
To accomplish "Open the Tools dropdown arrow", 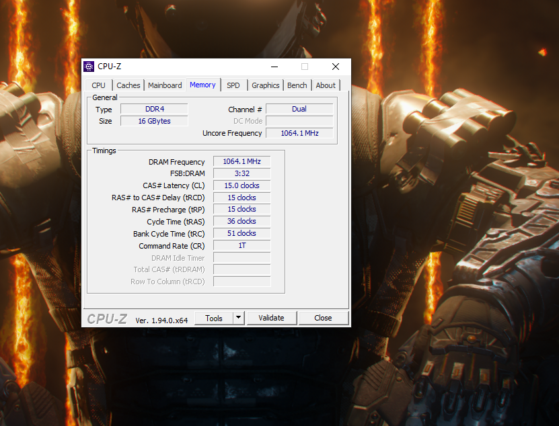I will [x=237, y=317].
